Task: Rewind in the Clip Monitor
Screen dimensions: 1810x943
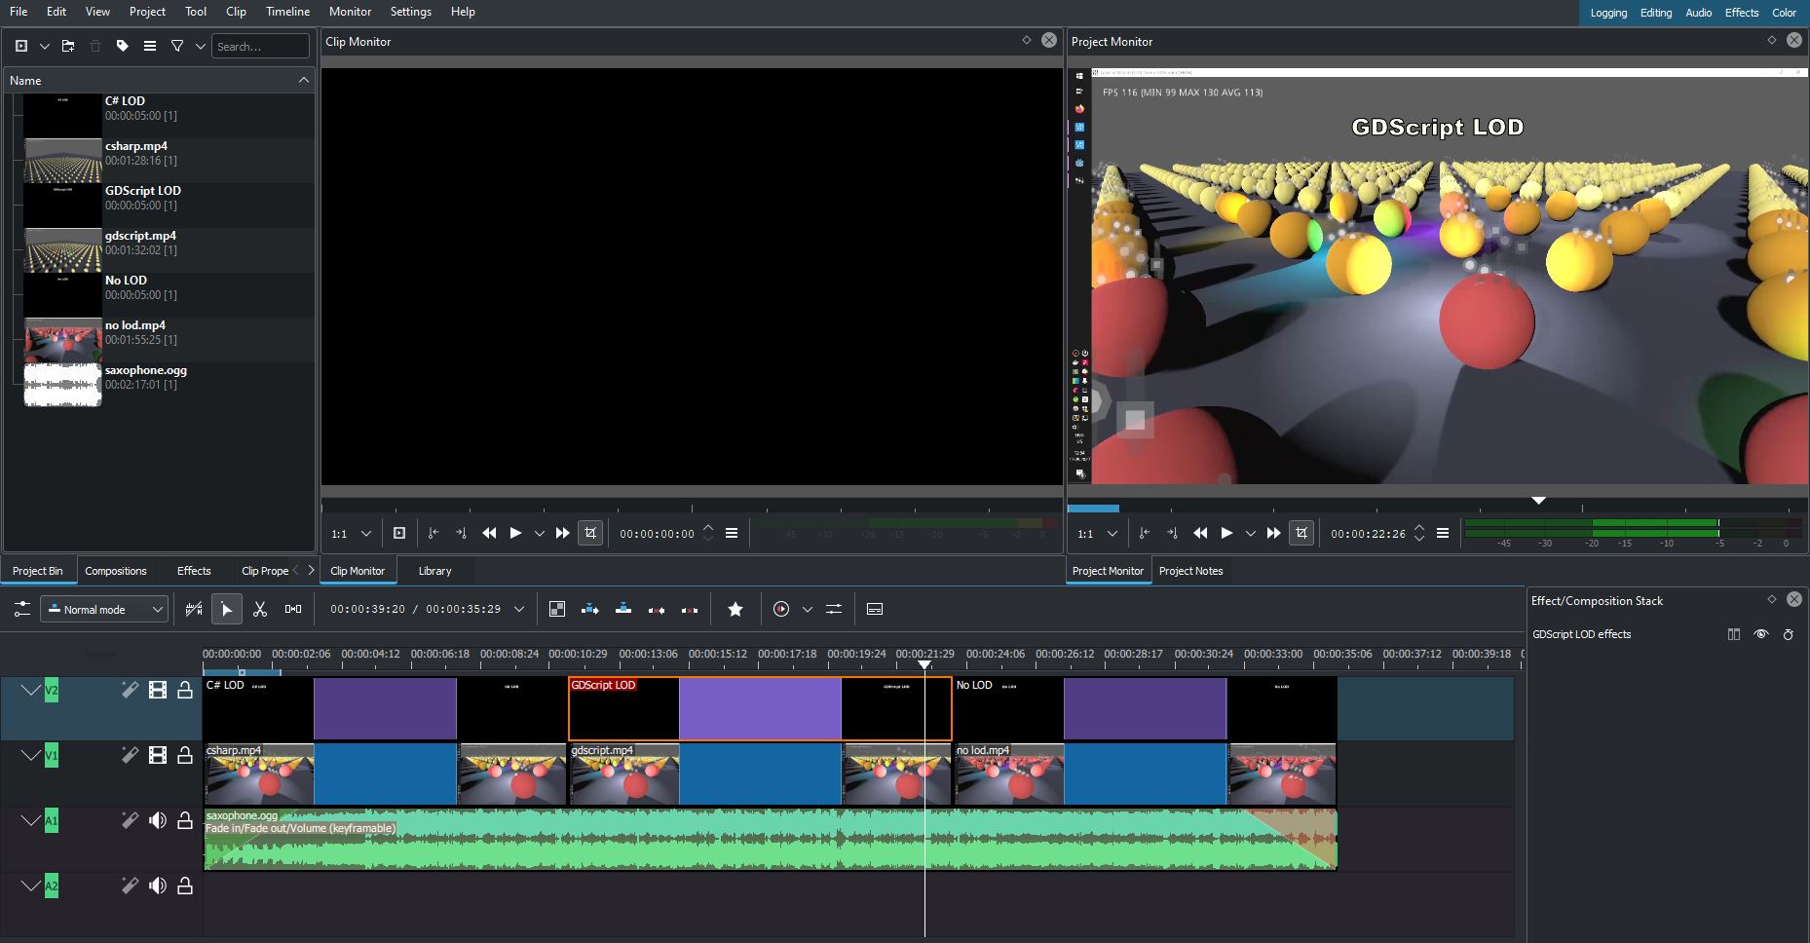Action: click(x=489, y=533)
